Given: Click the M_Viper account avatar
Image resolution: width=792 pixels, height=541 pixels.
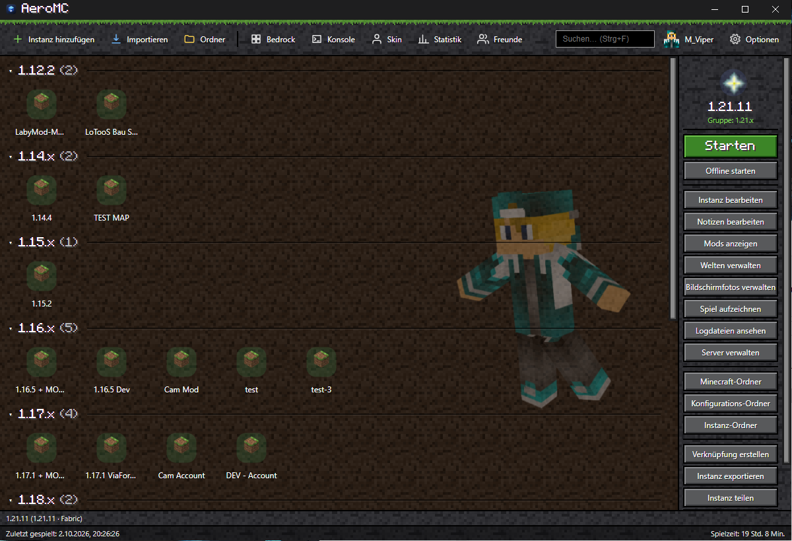Looking at the screenshot, I should (672, 39).
